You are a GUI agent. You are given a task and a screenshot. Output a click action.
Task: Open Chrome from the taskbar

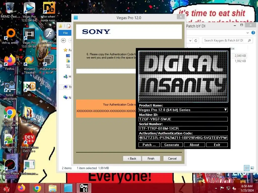tap(37, 188)
